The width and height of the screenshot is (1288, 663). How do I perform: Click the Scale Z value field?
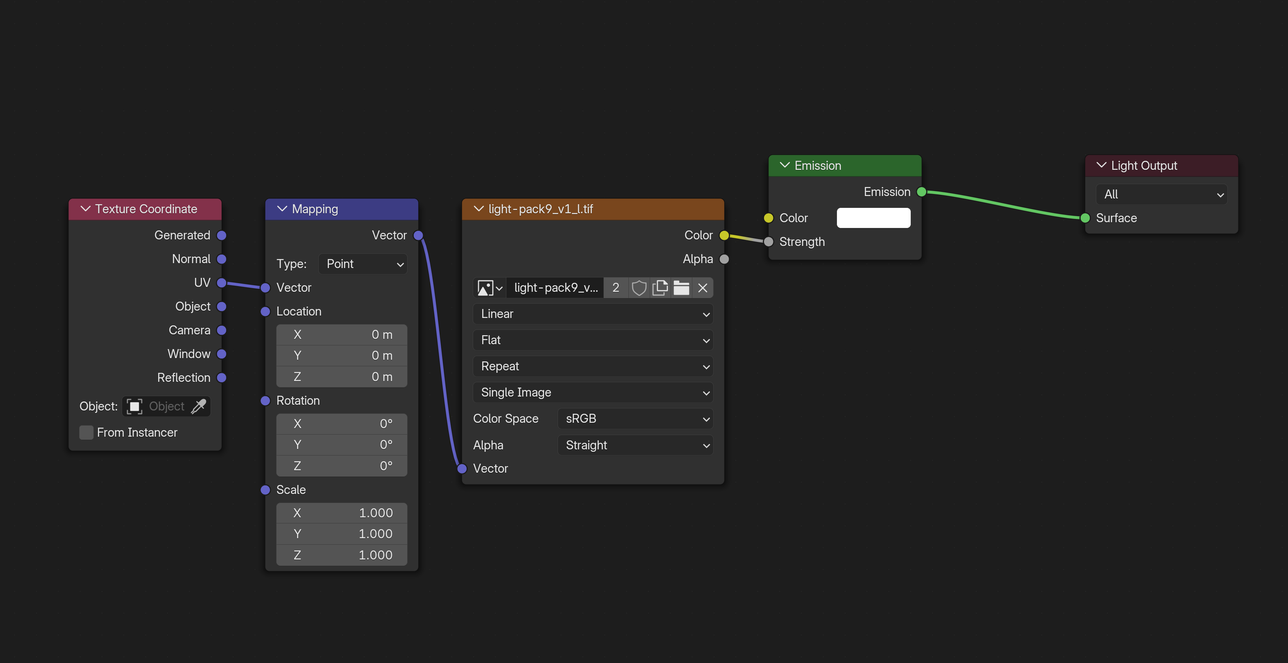[342, 555]
